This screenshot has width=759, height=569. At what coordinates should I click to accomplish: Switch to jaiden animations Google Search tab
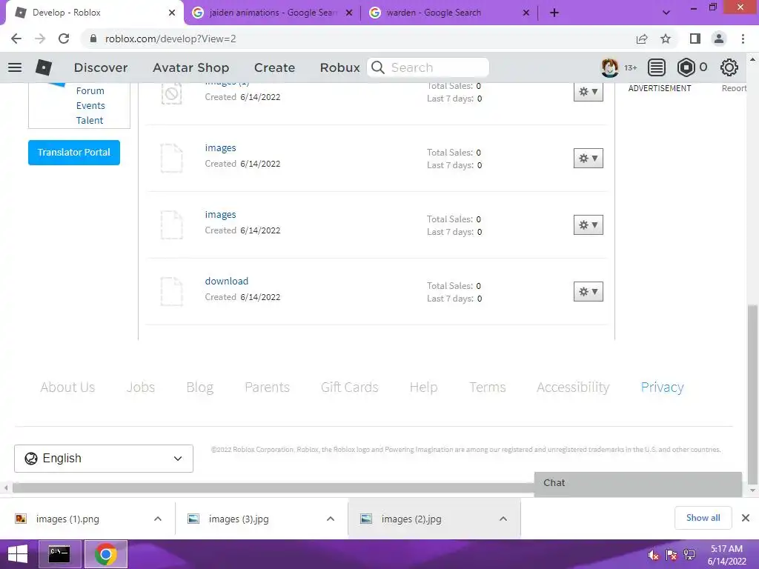click(271, 13)
